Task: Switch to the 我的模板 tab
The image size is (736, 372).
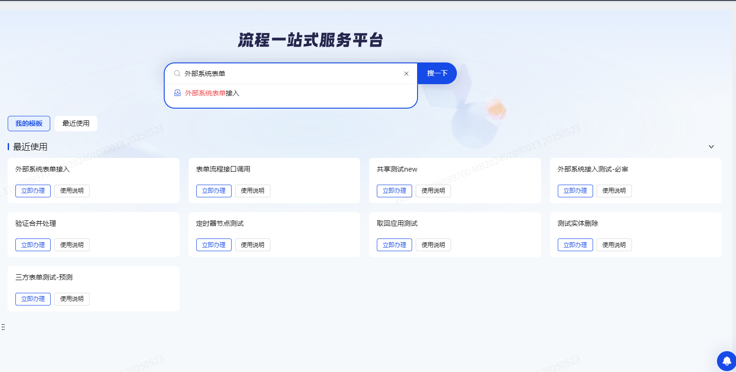Action: point(29,124)
